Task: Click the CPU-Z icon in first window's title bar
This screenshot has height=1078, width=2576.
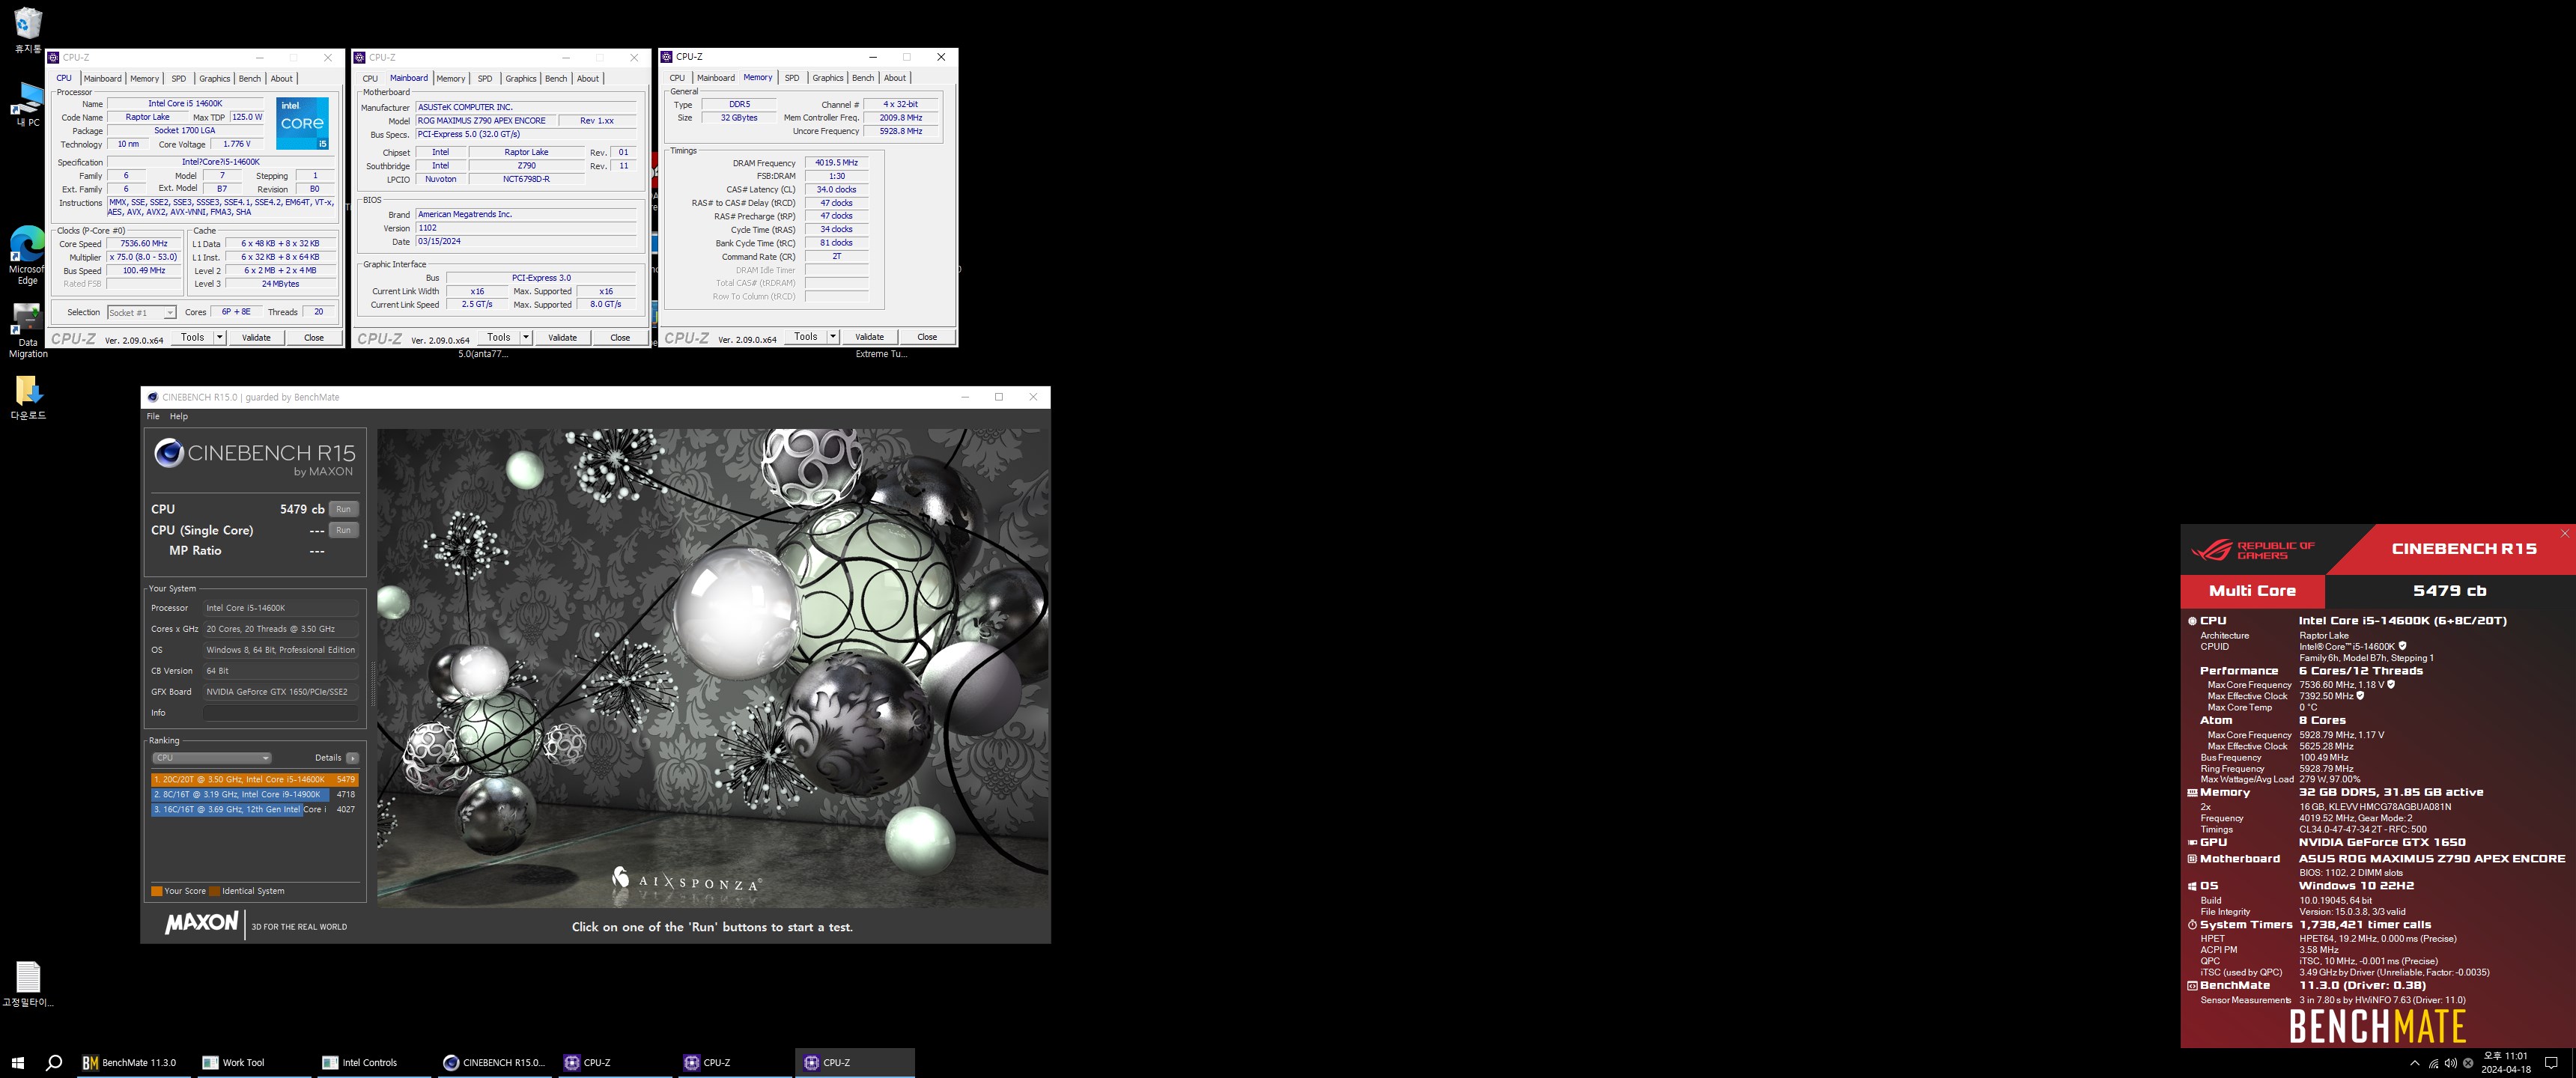Action: click(54, 57)
